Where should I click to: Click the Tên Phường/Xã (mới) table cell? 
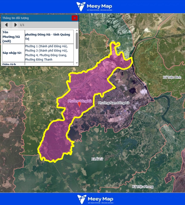(13, 37)
